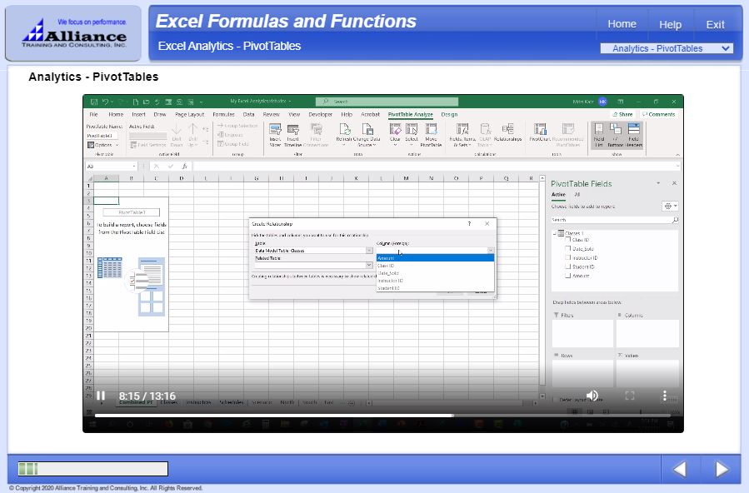Select Class ID in column list
749x493 pixels.
387,266
